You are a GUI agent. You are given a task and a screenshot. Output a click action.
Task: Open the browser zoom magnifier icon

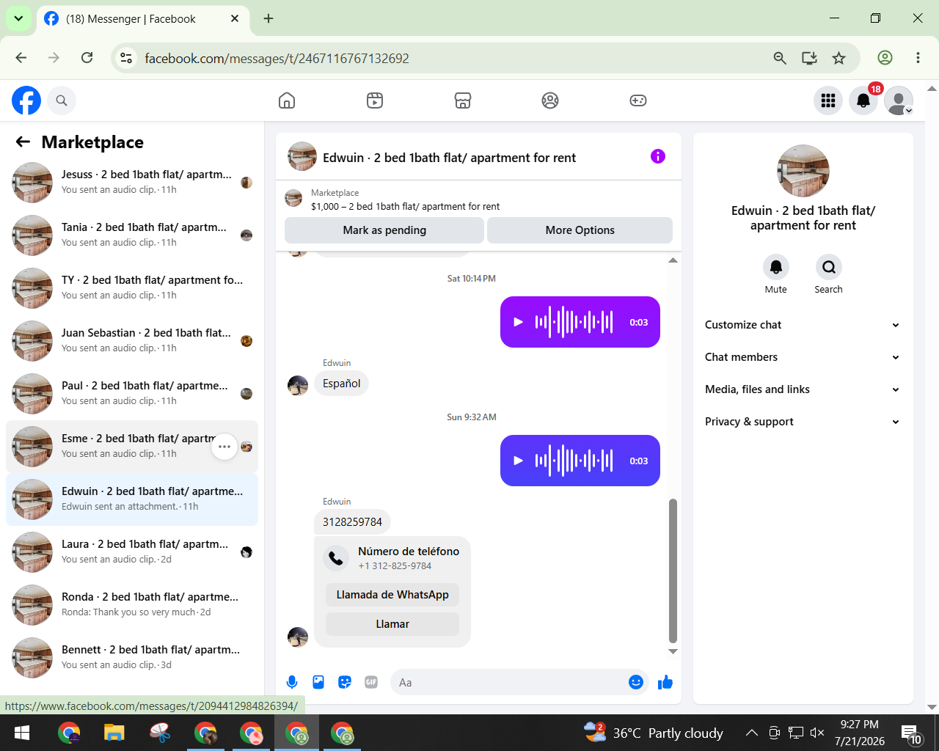780,58
